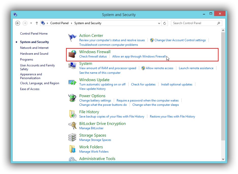This screenshot has width=238, height=174.
Task: Click Launch remote assistance link
Action: 196,68
